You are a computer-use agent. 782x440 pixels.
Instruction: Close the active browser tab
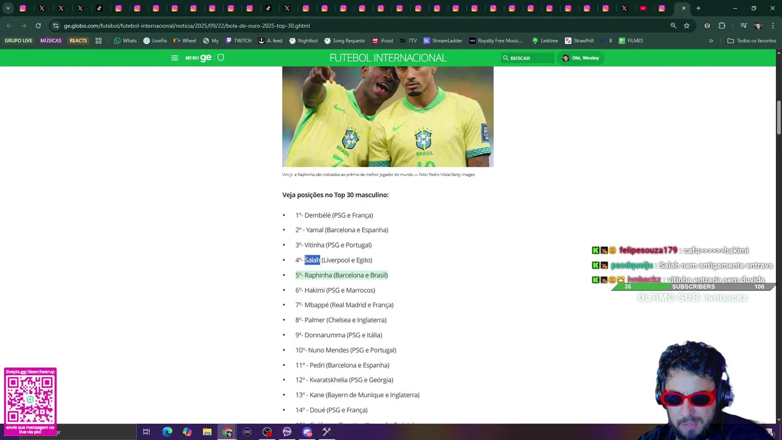pyautogui.click(x=684, y=9)
